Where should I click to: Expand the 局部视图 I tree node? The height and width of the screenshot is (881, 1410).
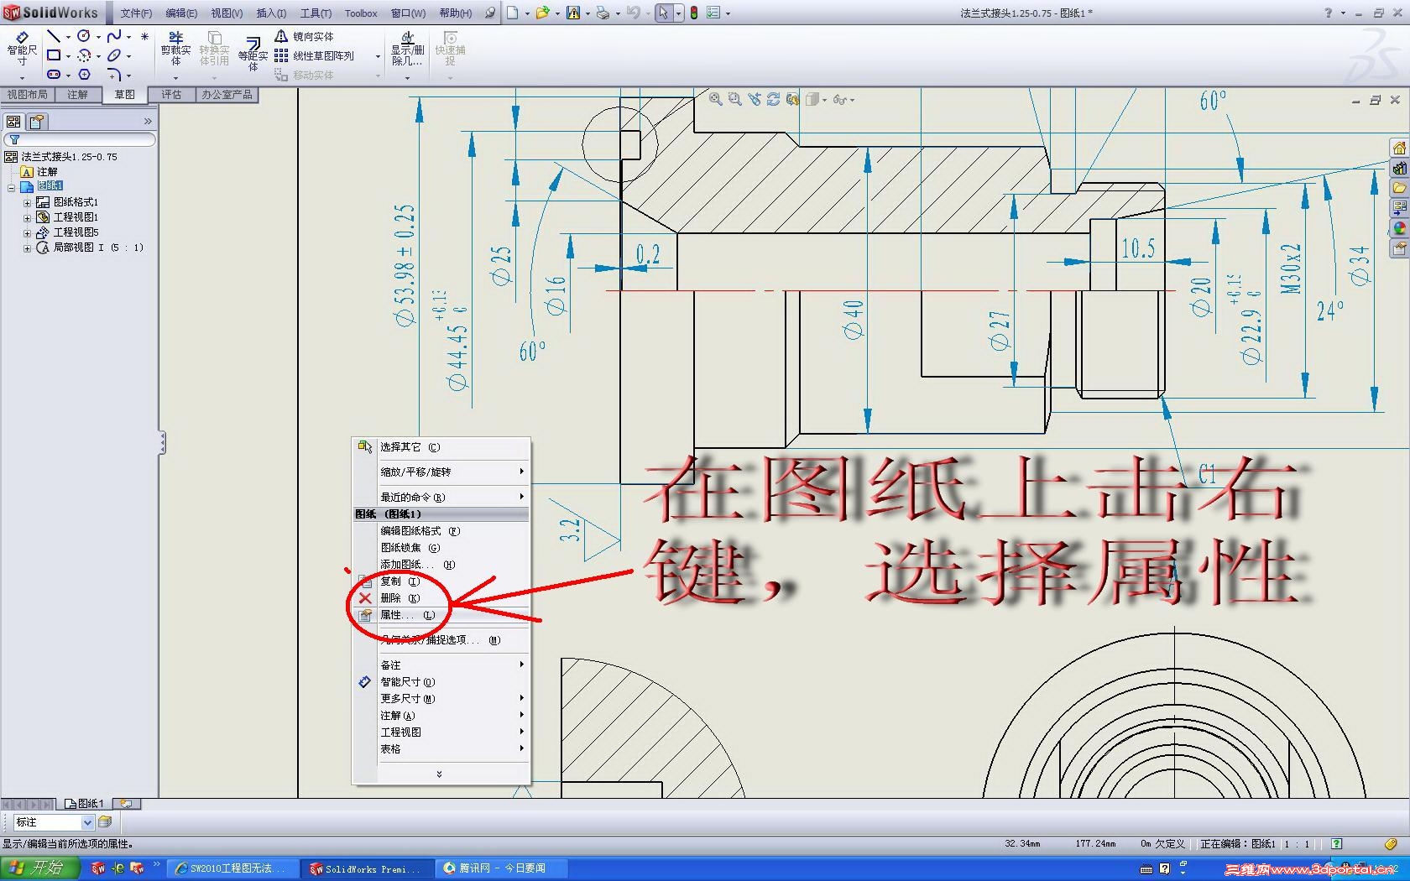[x=27, y=248]
